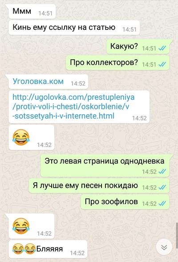Tap the double emoji beside 'Бляяяя'
This screenshot has width=178, height=262.
click(24, 249)
